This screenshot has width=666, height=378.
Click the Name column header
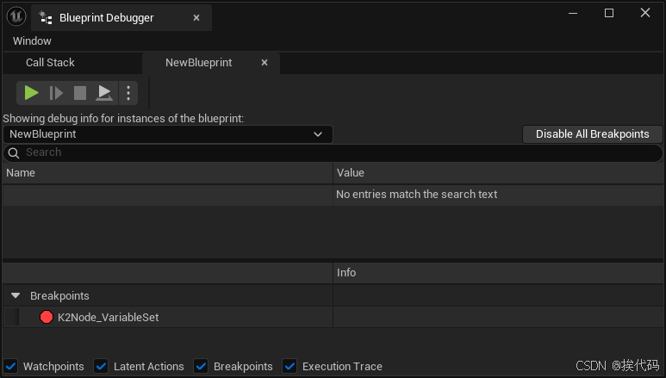click(x=168, y=173)
